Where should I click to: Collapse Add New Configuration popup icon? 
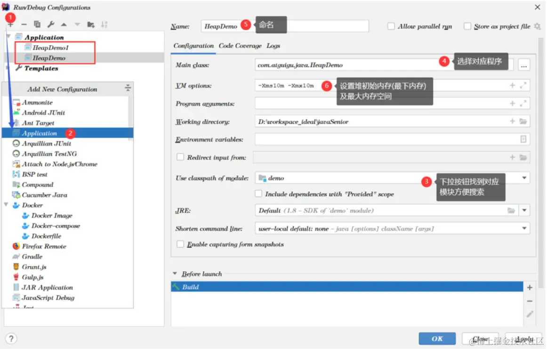128,88
